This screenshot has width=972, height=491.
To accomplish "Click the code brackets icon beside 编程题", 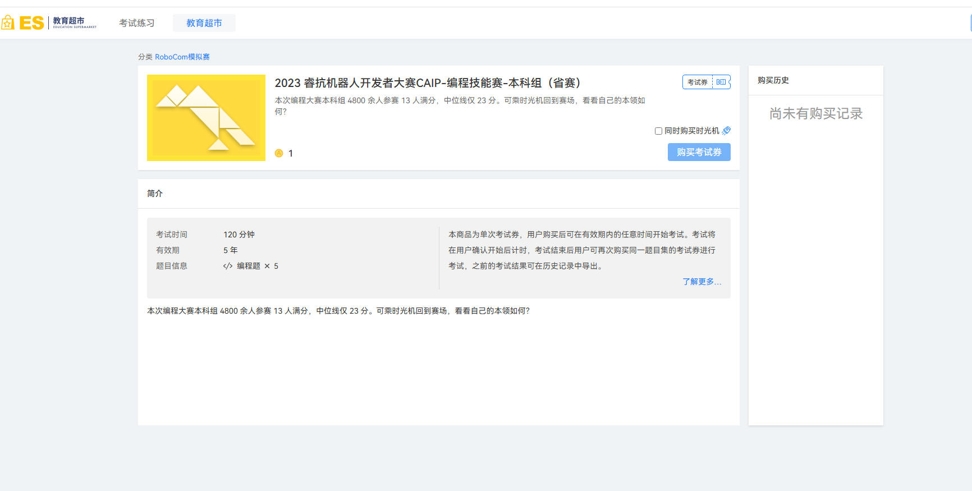I will tap(227, 266).
